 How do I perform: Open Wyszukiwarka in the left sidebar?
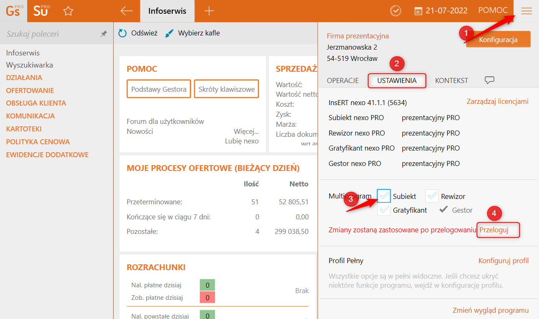[29, 65]
